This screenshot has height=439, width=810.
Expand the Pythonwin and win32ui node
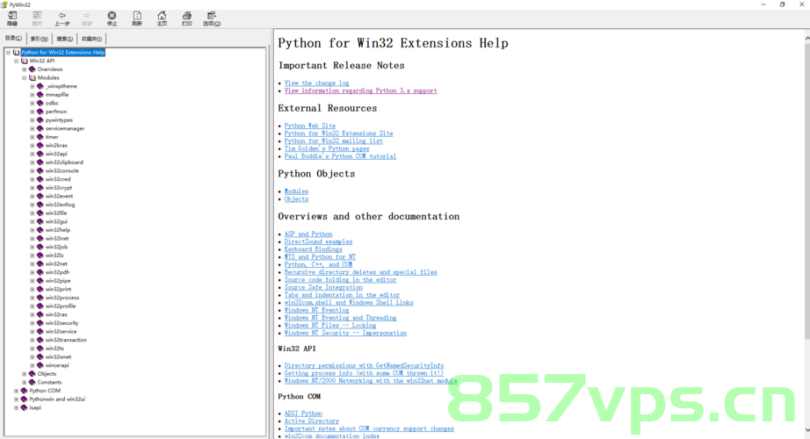pos(16,399)
